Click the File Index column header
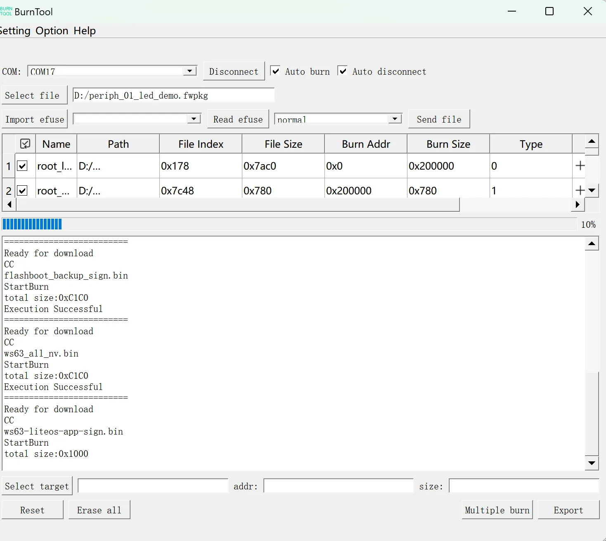606x541 pixels. pyautogui.click(x=201, y=144)
